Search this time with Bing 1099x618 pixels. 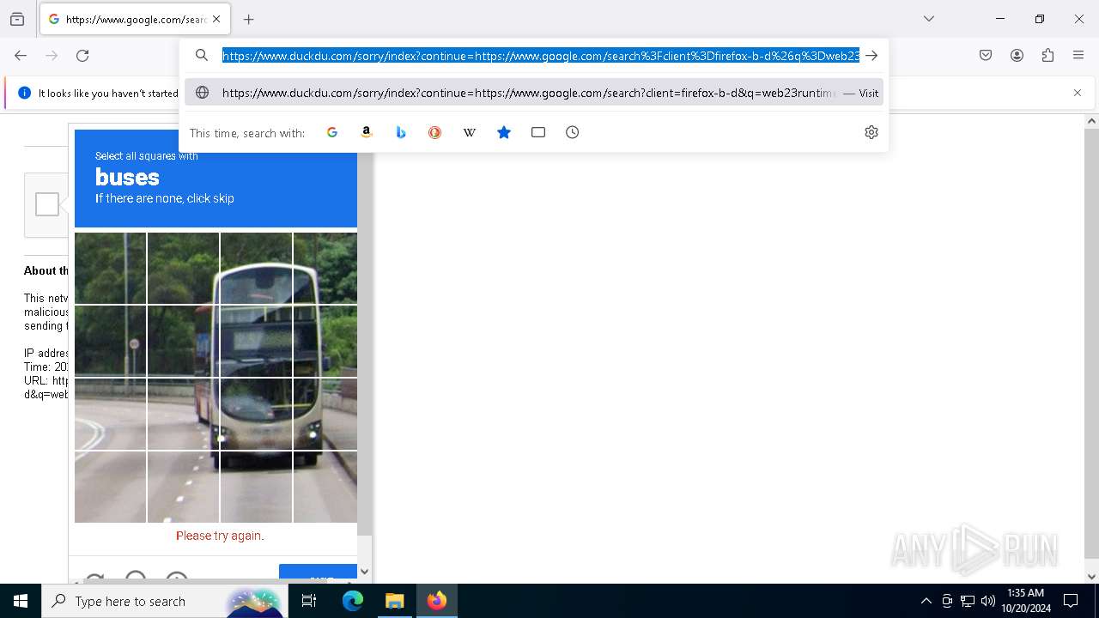point(401,132)
